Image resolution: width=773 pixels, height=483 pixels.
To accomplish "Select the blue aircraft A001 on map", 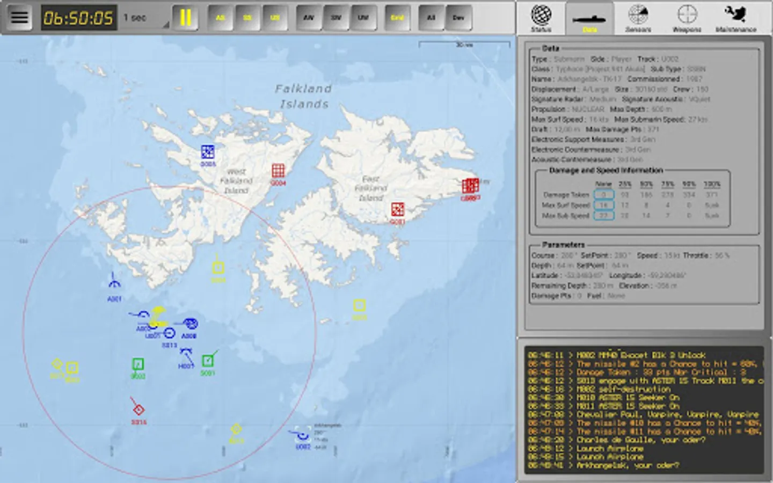I will pyautogui.click(x=114, y=283).
